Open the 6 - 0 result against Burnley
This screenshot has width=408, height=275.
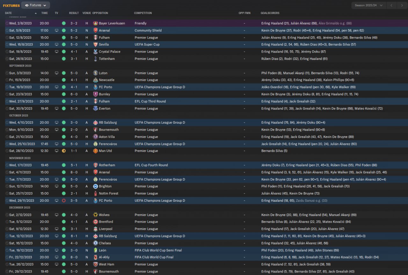(x=74, y=94)
